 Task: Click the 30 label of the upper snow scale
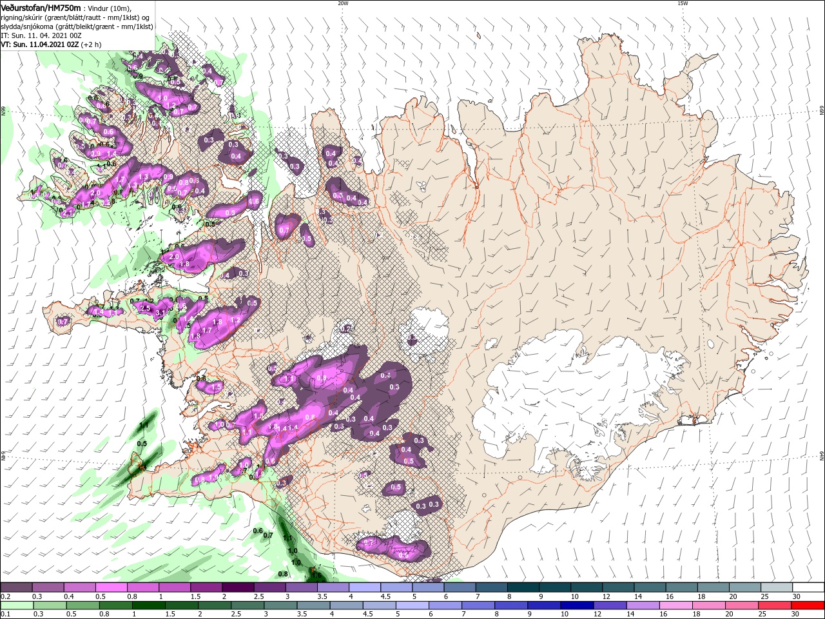[x=797, y=596]
